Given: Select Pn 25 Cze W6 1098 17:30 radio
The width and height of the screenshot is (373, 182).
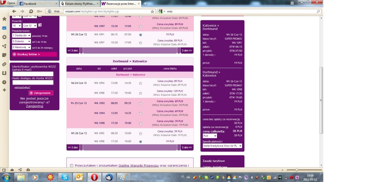Looking at the screenshot, I should click(x=141, y=123).
